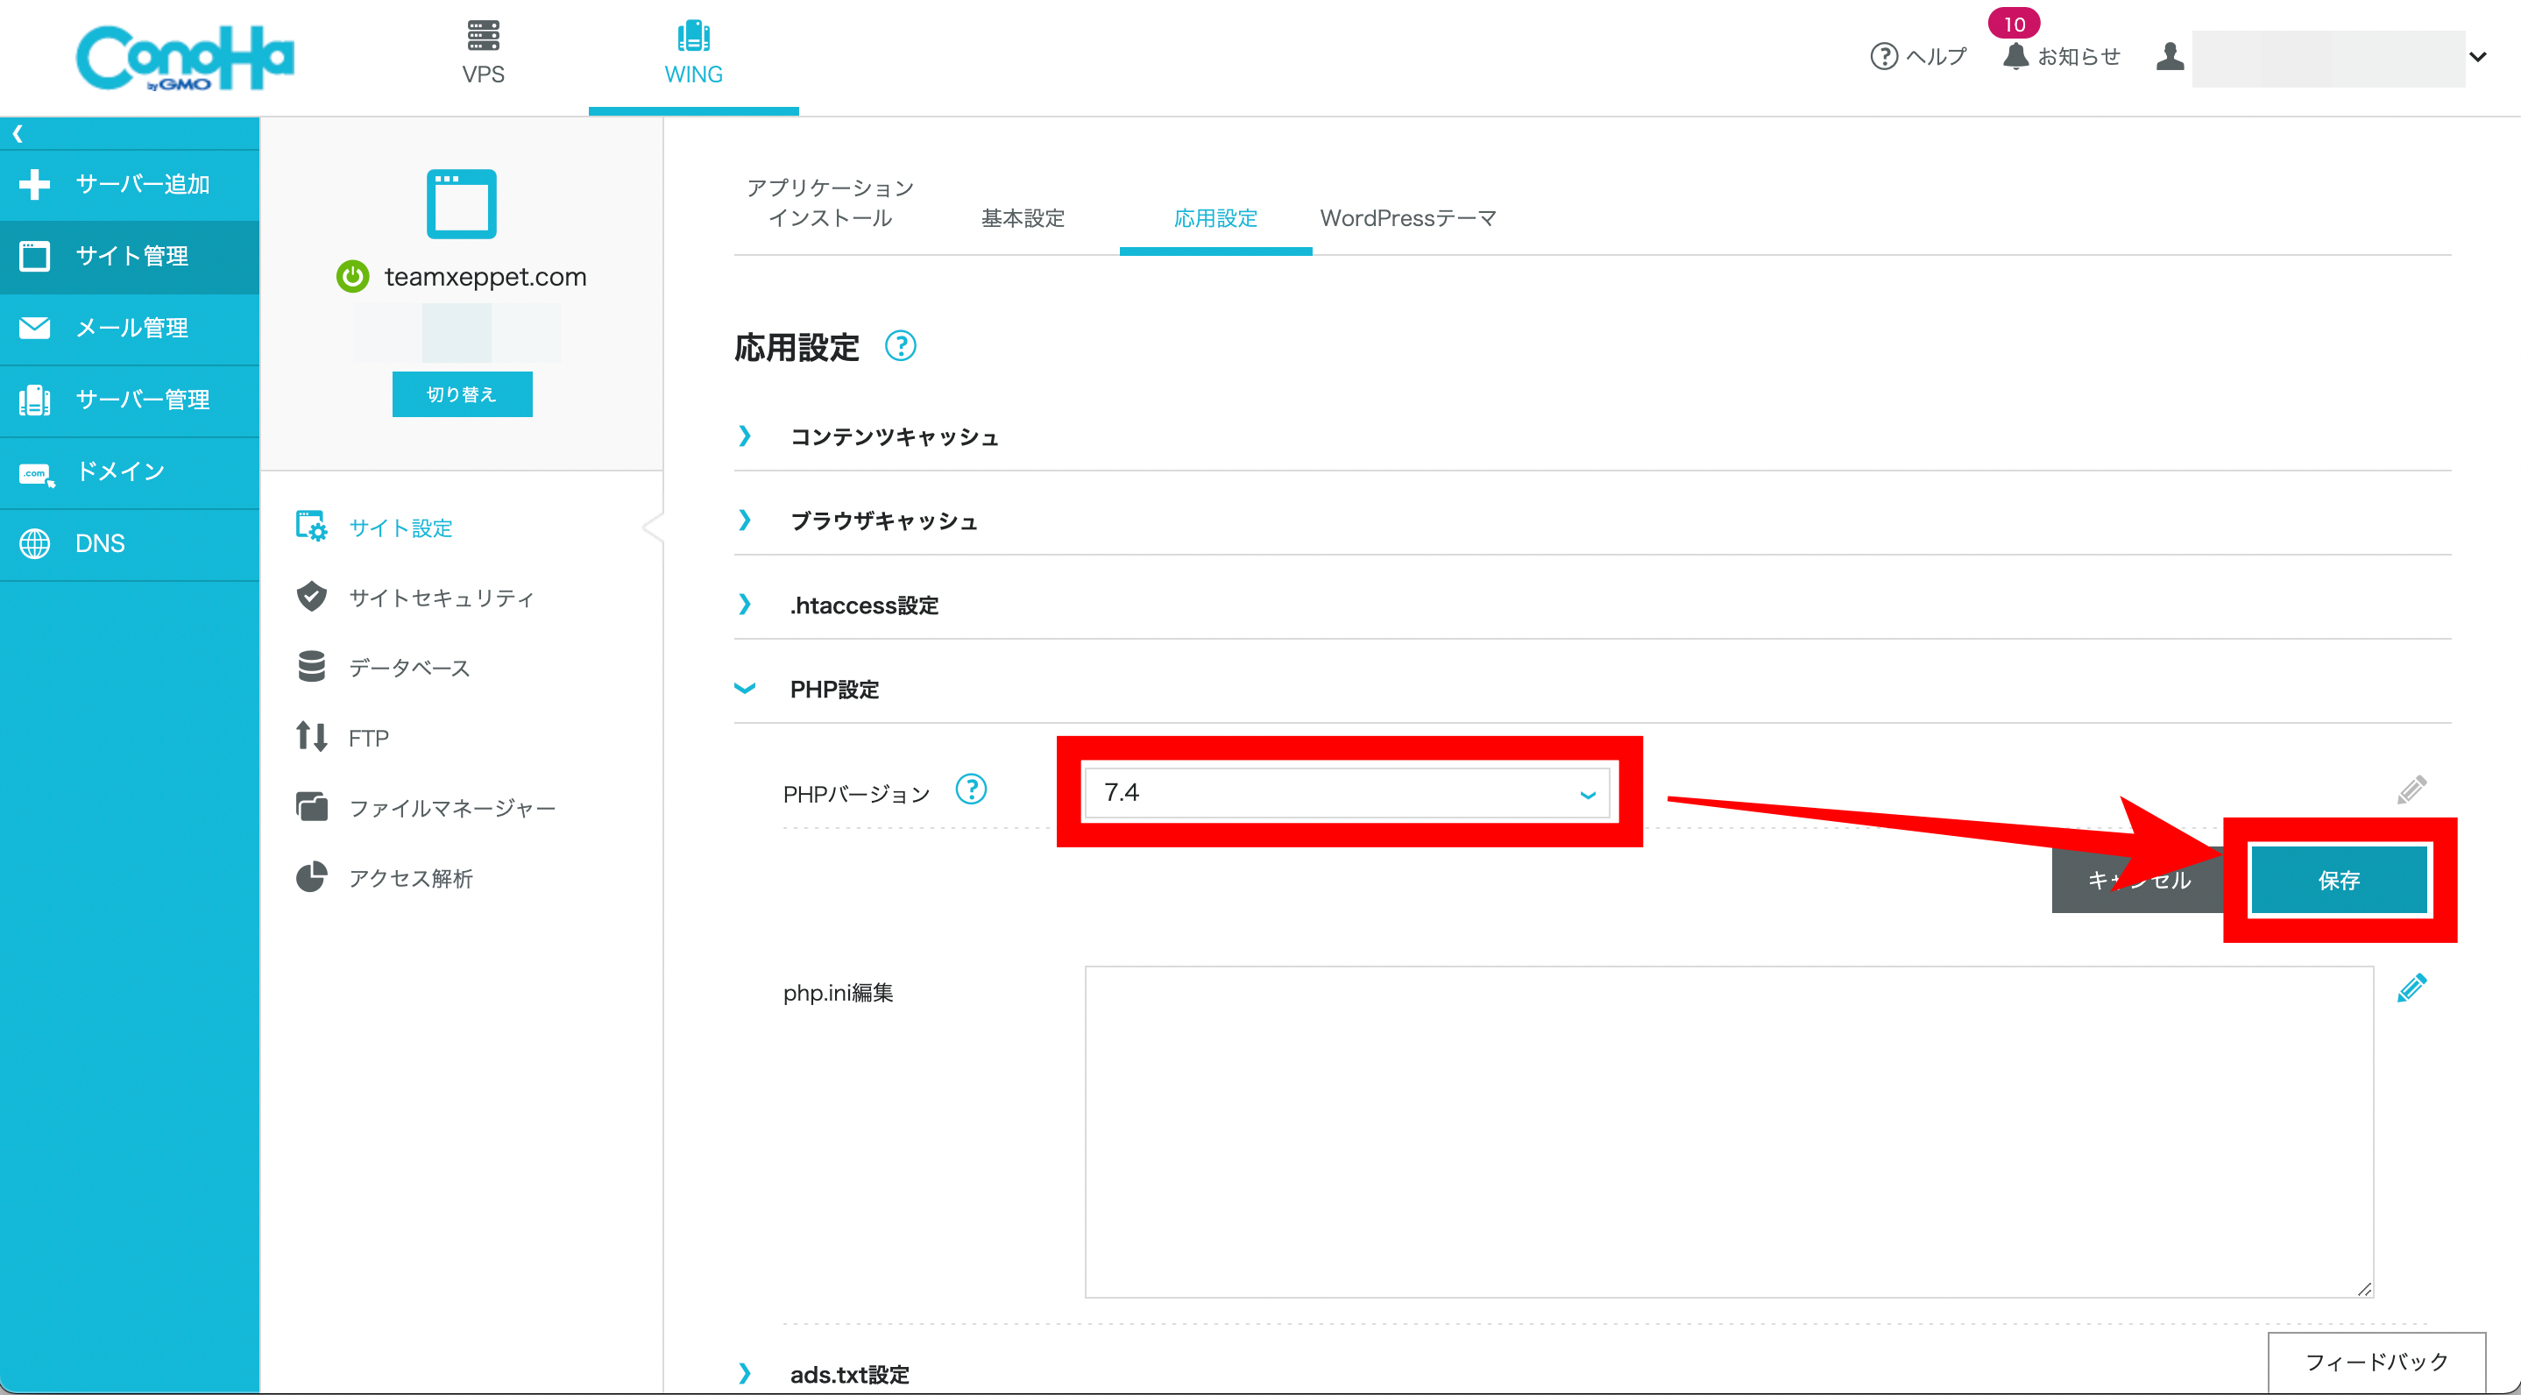Click the キャンセル button
The image size is (2521, 1395).
tap(2138, 879)
